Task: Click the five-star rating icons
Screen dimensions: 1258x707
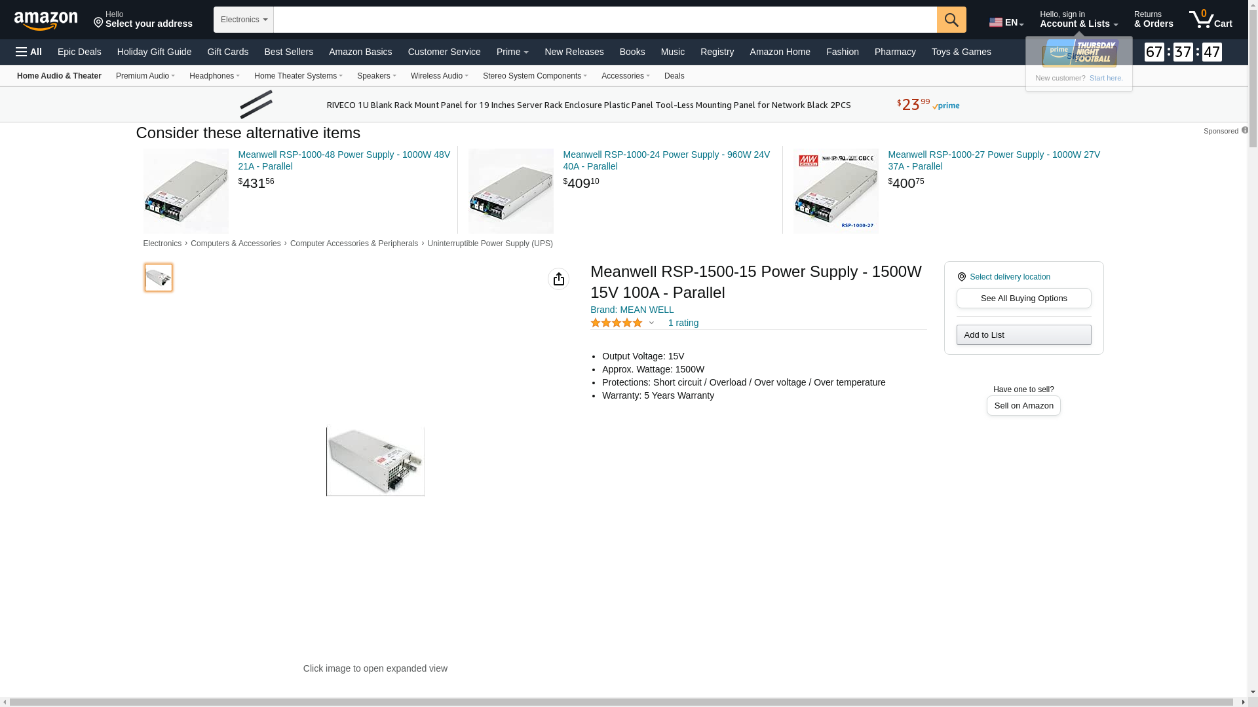Action: (616, 323)
